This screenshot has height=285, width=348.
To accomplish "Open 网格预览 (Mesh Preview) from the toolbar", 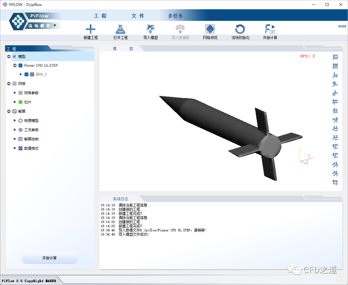I will (210, 30).
